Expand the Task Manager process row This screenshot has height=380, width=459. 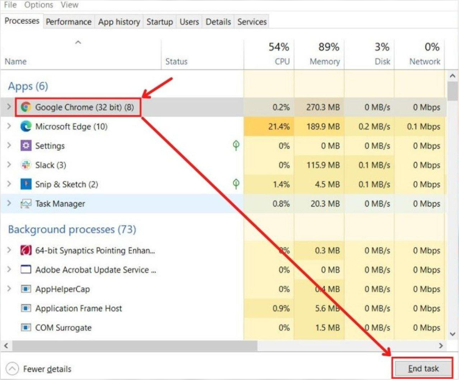9,203
